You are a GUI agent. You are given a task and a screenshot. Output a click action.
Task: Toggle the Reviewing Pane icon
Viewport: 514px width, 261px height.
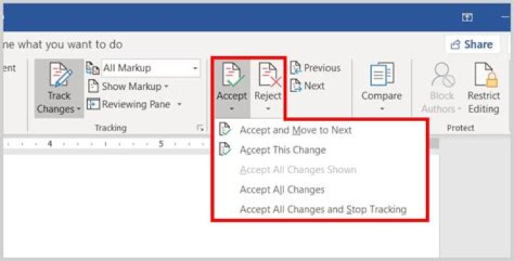[93, 104]
